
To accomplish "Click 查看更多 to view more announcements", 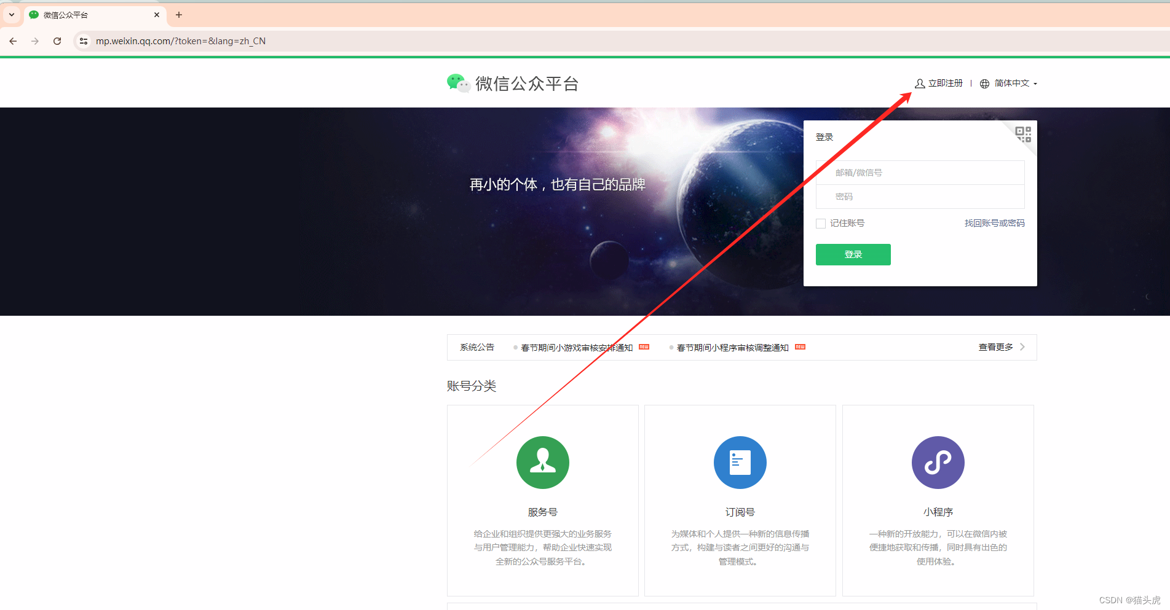I will coord(996,347).
